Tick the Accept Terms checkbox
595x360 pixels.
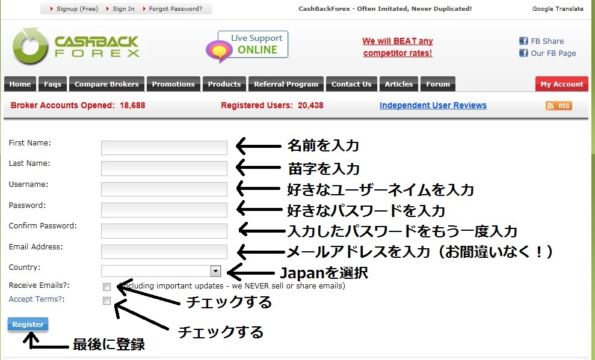(106, 301)
